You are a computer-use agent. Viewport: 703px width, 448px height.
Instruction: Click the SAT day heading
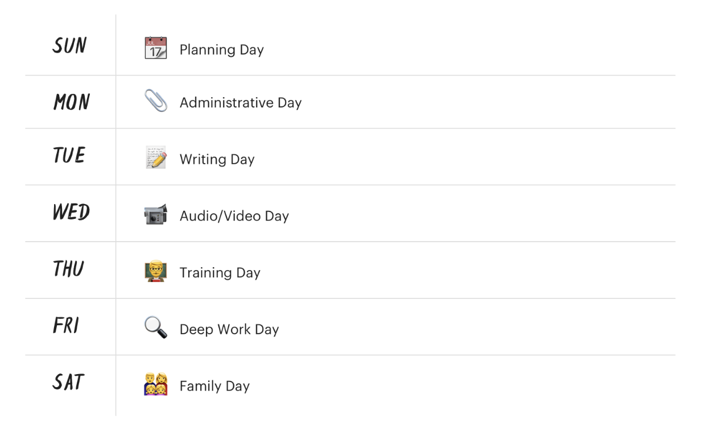point(69,382)
